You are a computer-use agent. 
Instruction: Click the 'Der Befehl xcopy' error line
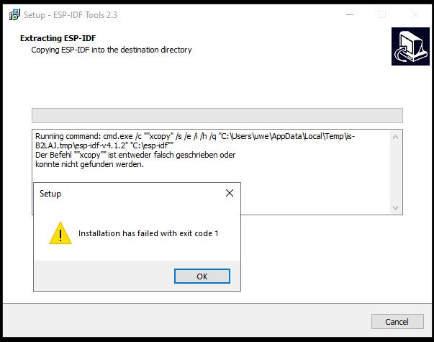(x=135, y=155)
